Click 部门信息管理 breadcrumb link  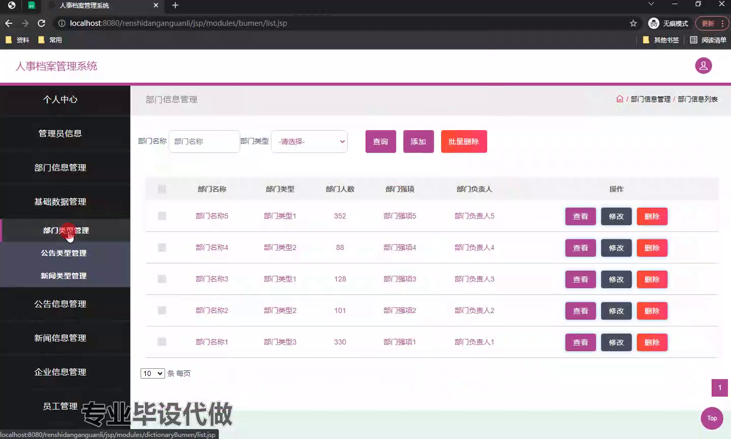coord(650,99)
